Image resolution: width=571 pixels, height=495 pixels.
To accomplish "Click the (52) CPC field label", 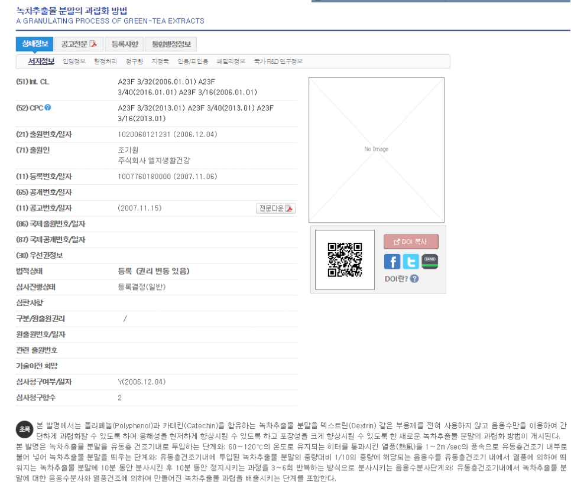I will pyautogui.click(x=30, y=108).
